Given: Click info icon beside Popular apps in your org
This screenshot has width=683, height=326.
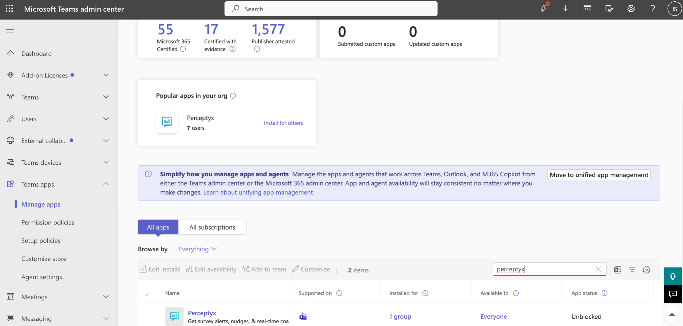Looking at the screenshot, I should (233, 96).
